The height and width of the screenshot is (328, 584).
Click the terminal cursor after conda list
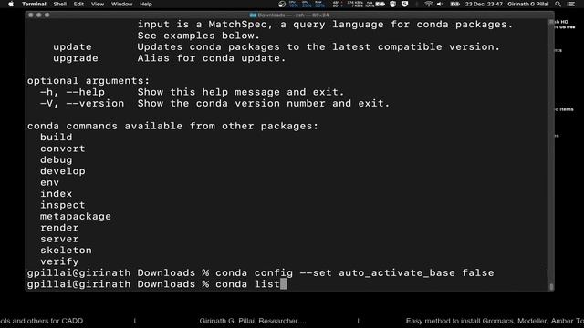[284, 284]
